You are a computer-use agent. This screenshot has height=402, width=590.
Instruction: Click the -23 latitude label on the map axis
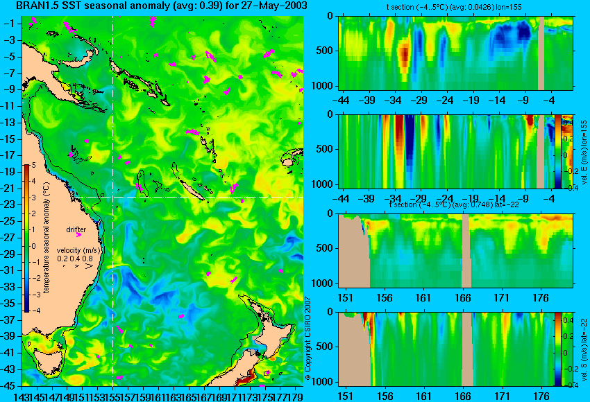click(x=10, y=204)
